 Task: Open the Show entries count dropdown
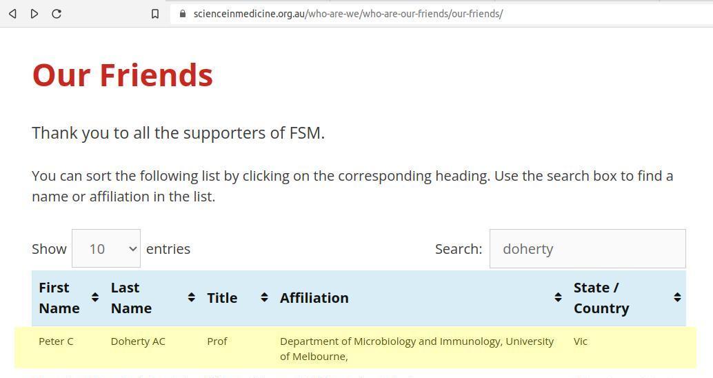pyautogui.click(x=106, y=249)
